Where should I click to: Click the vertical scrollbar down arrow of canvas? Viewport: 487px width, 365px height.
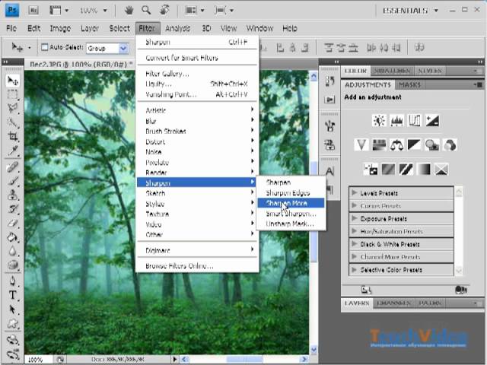314,350
